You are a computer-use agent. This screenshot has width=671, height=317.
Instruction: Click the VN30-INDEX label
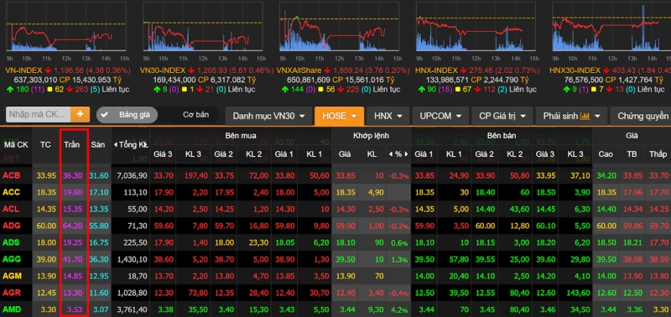[163, 70]
